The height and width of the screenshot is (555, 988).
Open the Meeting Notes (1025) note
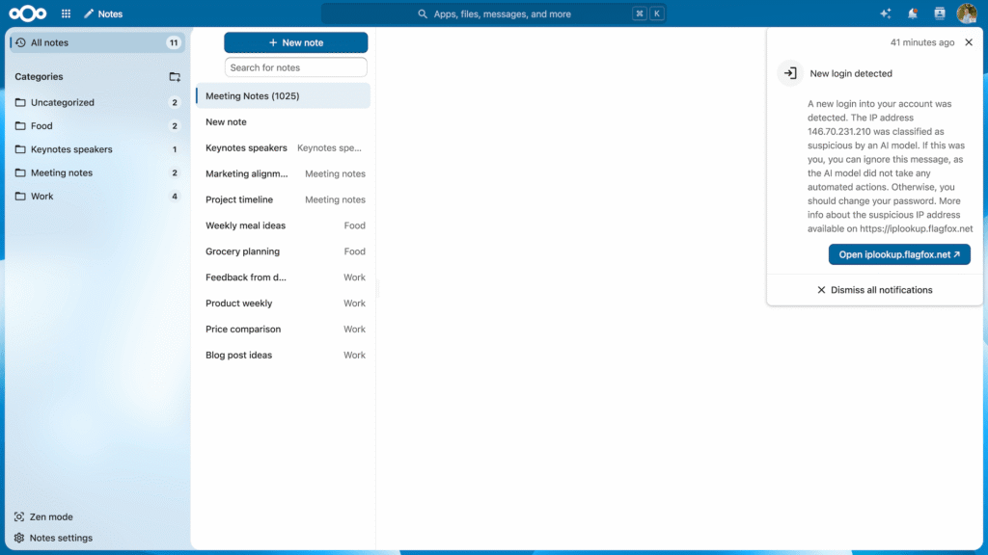tap(284, 95)
